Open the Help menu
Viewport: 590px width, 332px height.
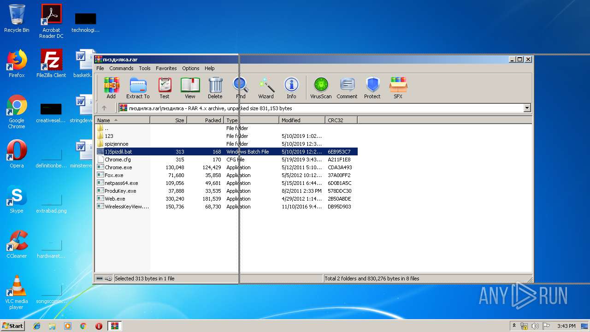tap(210, 68)
